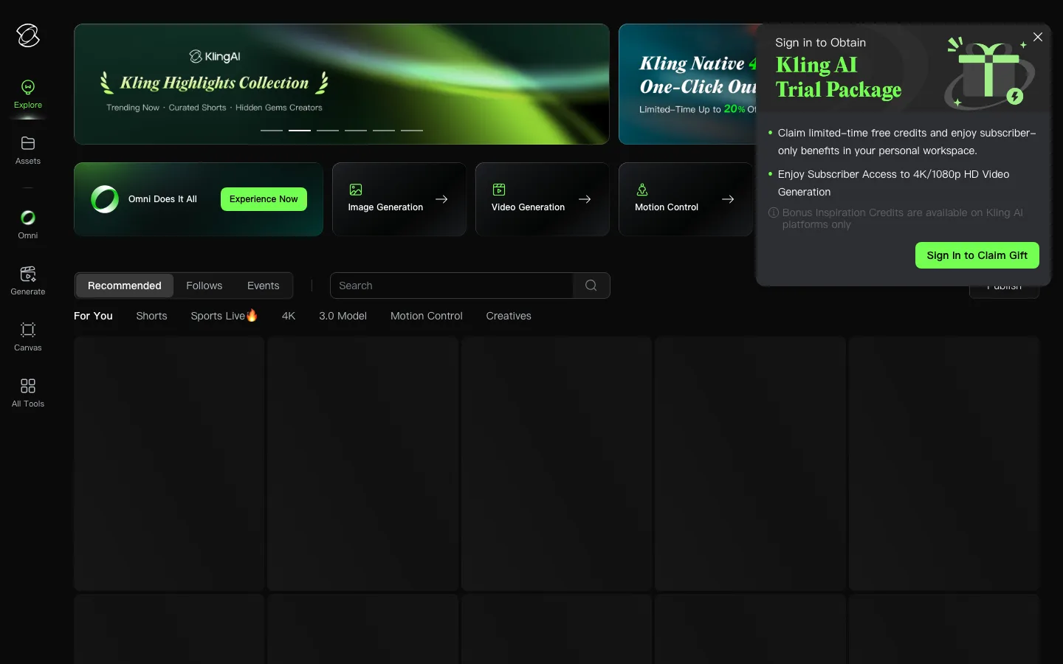Filter by the 3.0 Model category
Image resolution: width=1063 pixels, height=664 pixels.
point(343,316)
